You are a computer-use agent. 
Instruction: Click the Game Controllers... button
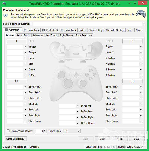point(16,139)
